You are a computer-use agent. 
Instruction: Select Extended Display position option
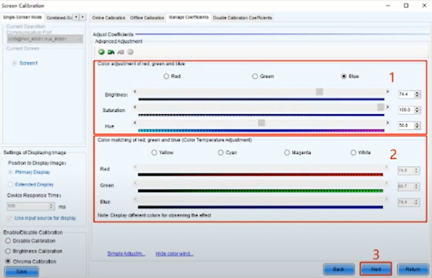(10, 185)
